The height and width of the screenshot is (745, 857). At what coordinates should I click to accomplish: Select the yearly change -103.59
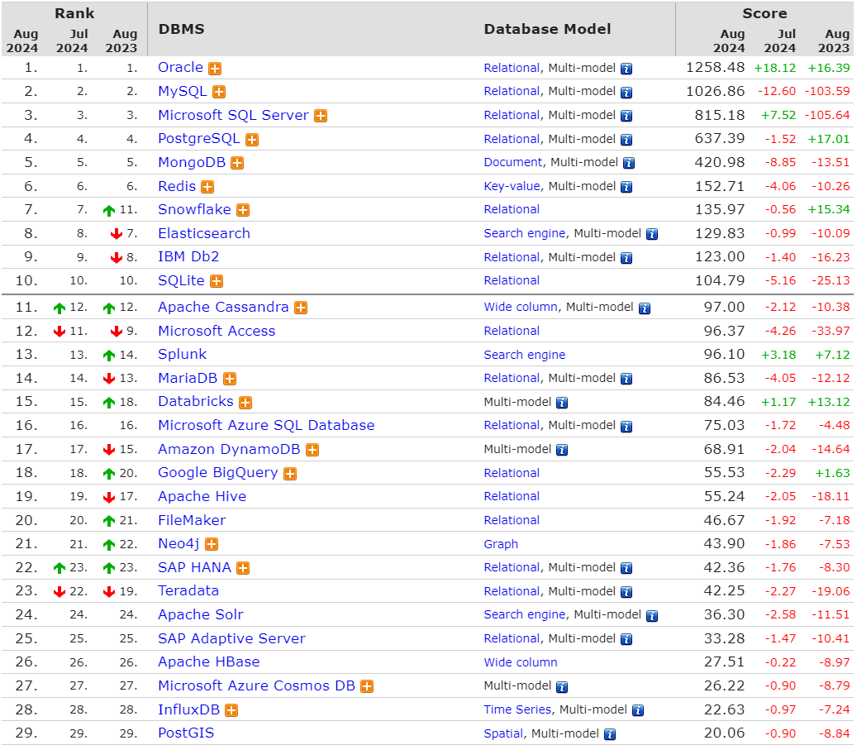(827, 91)
